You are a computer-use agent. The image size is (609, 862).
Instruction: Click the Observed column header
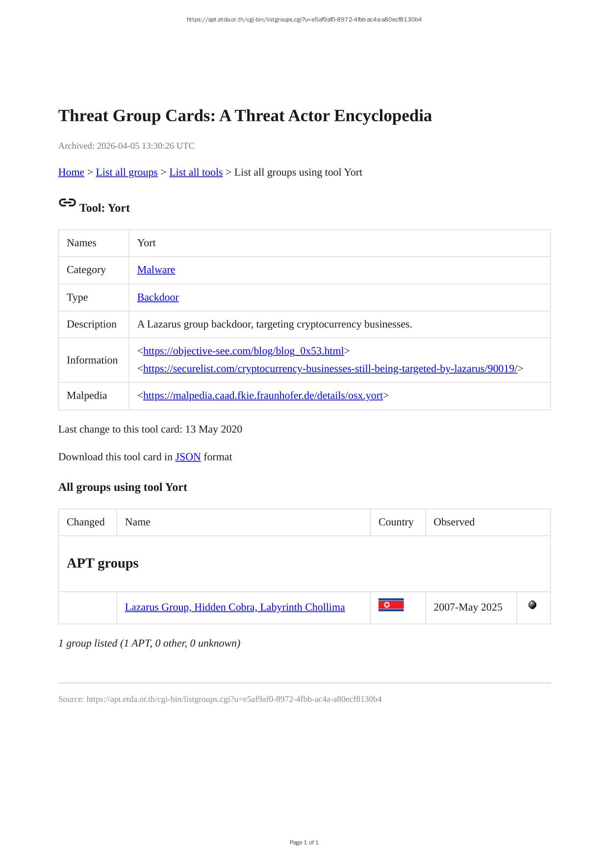[454, 522]
